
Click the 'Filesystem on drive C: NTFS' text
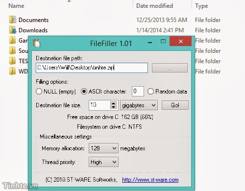109,127
